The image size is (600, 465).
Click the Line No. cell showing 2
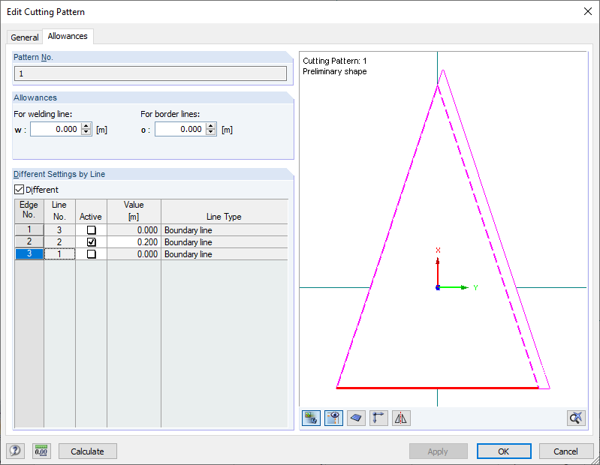point(59,241)
